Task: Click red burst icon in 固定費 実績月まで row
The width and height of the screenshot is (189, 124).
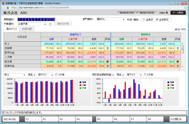Action: click(x=108, y=62)
